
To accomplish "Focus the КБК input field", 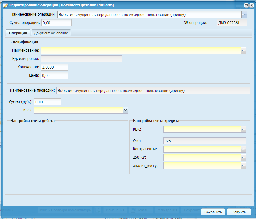I will pos(202,129).
